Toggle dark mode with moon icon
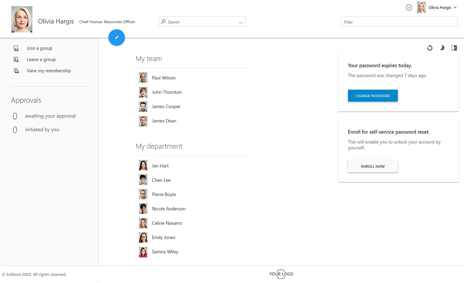The width and height of the screenshot is (464, 283). point(442,48)
